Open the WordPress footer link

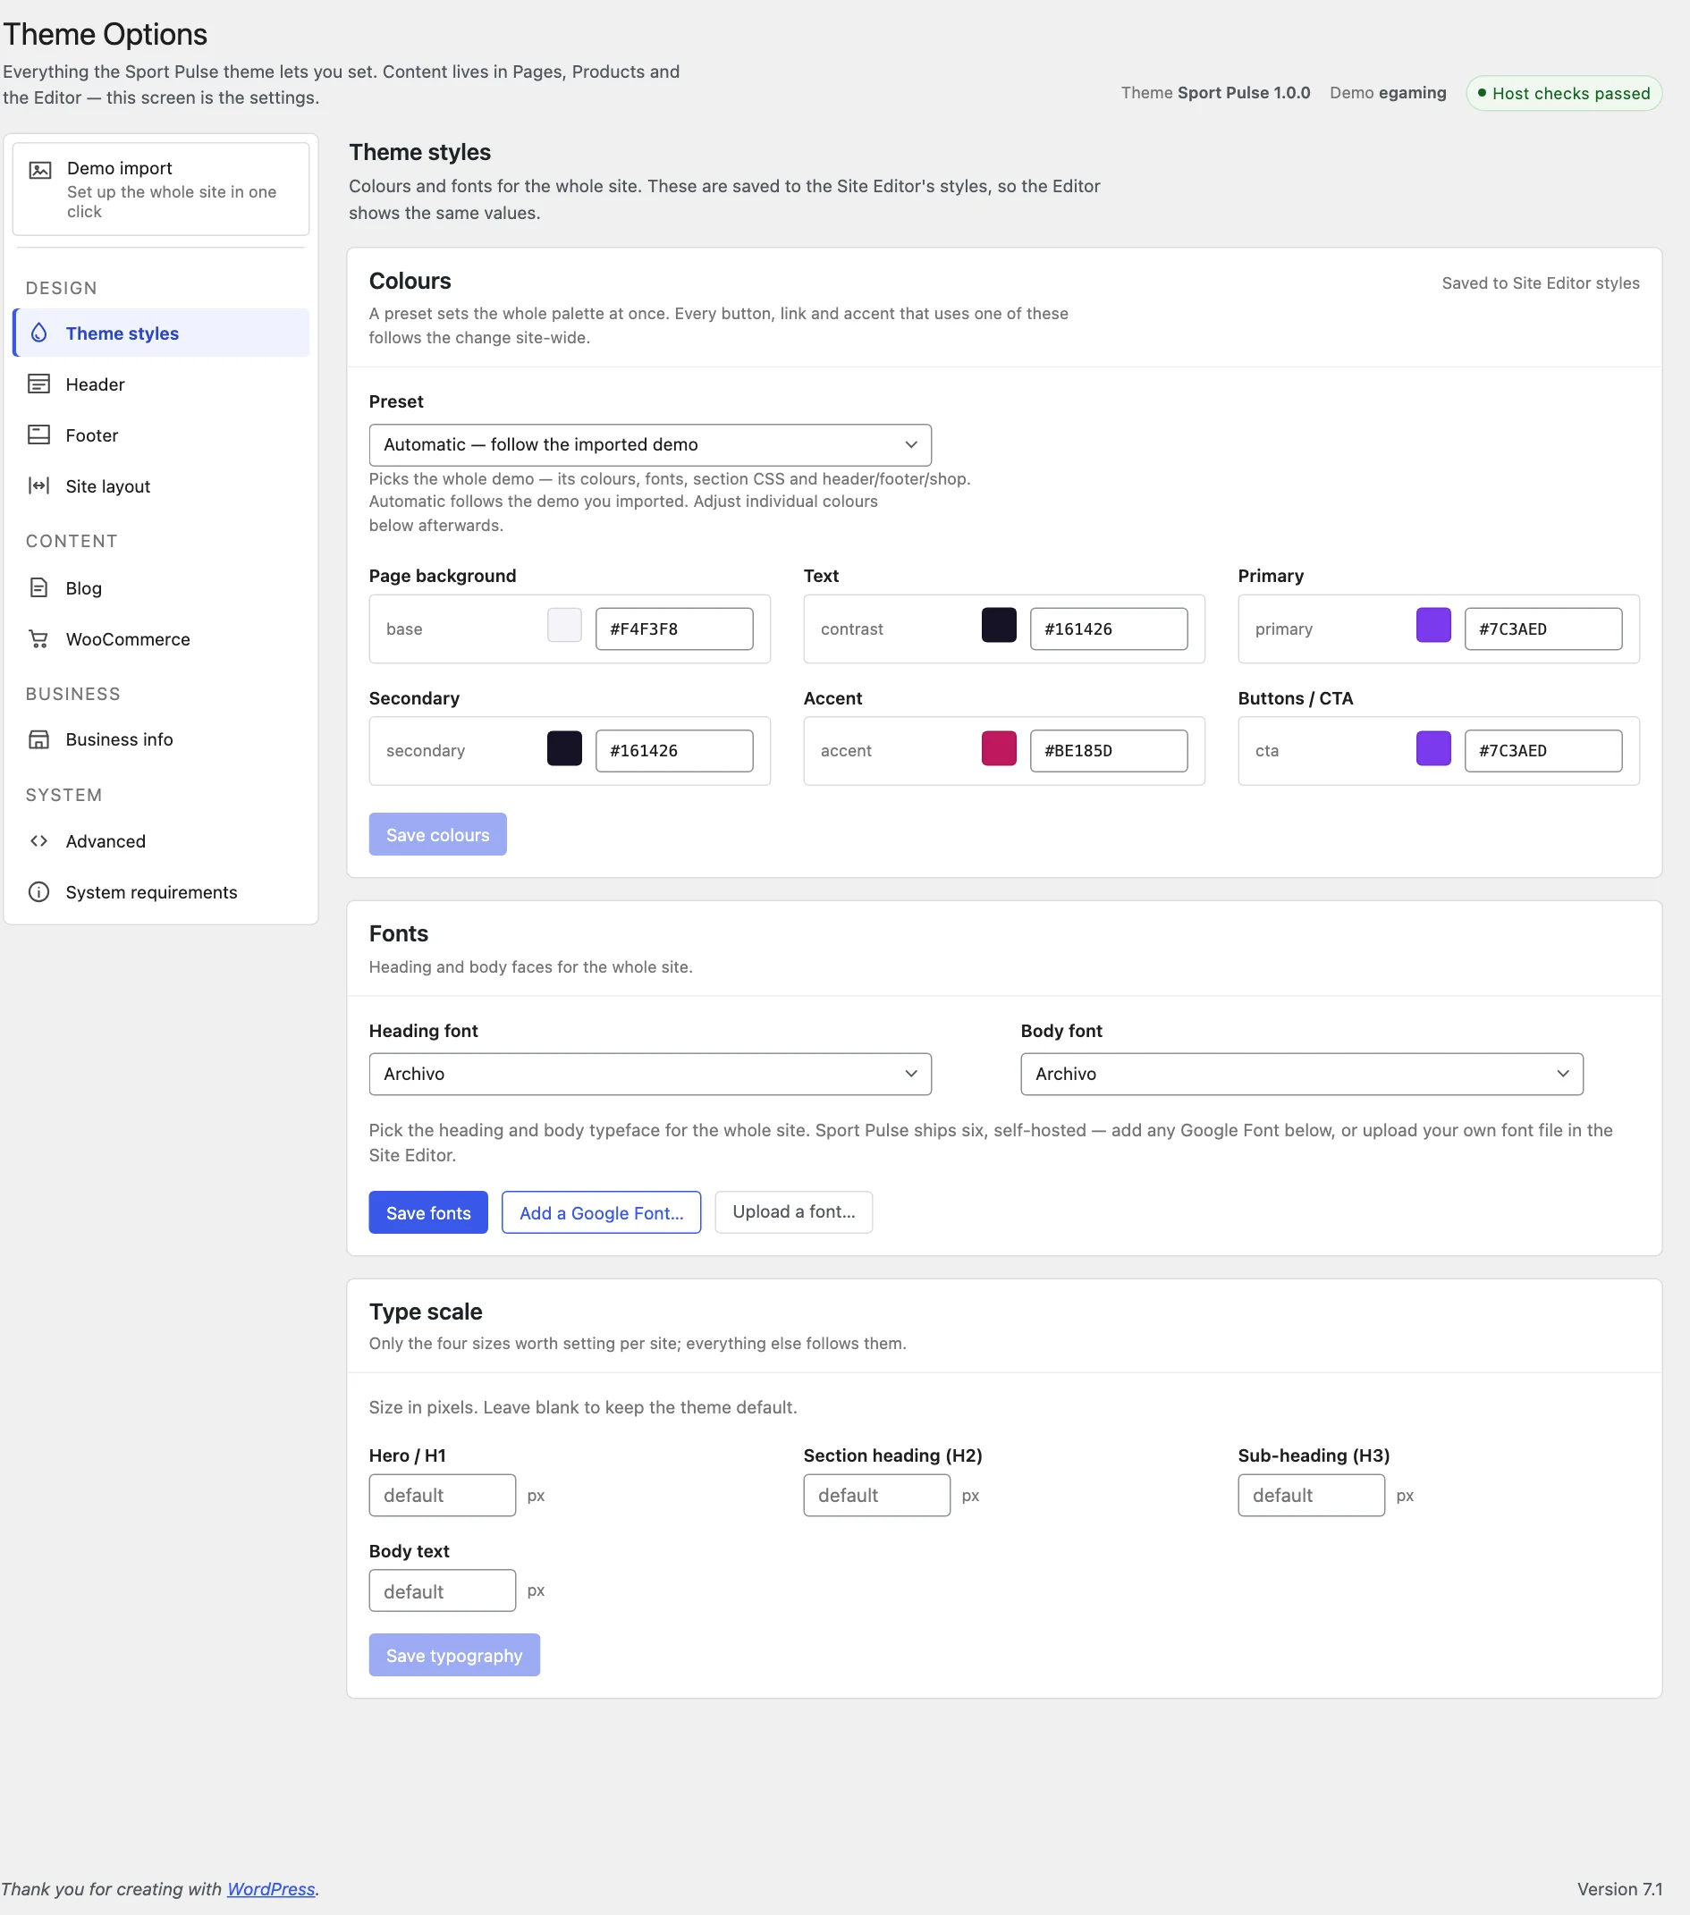tap(271, 1889)
